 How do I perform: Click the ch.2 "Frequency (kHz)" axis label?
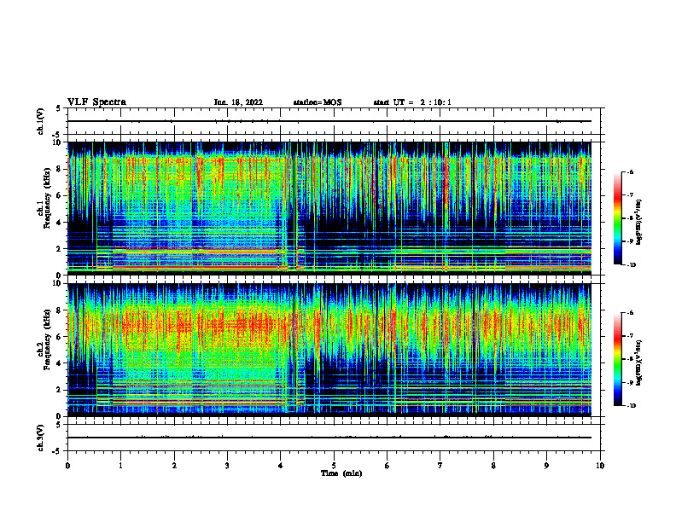coord(47,339)
